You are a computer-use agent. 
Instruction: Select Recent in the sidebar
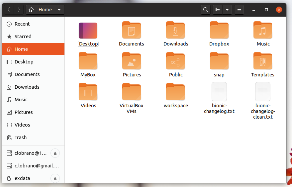[33, 24]
